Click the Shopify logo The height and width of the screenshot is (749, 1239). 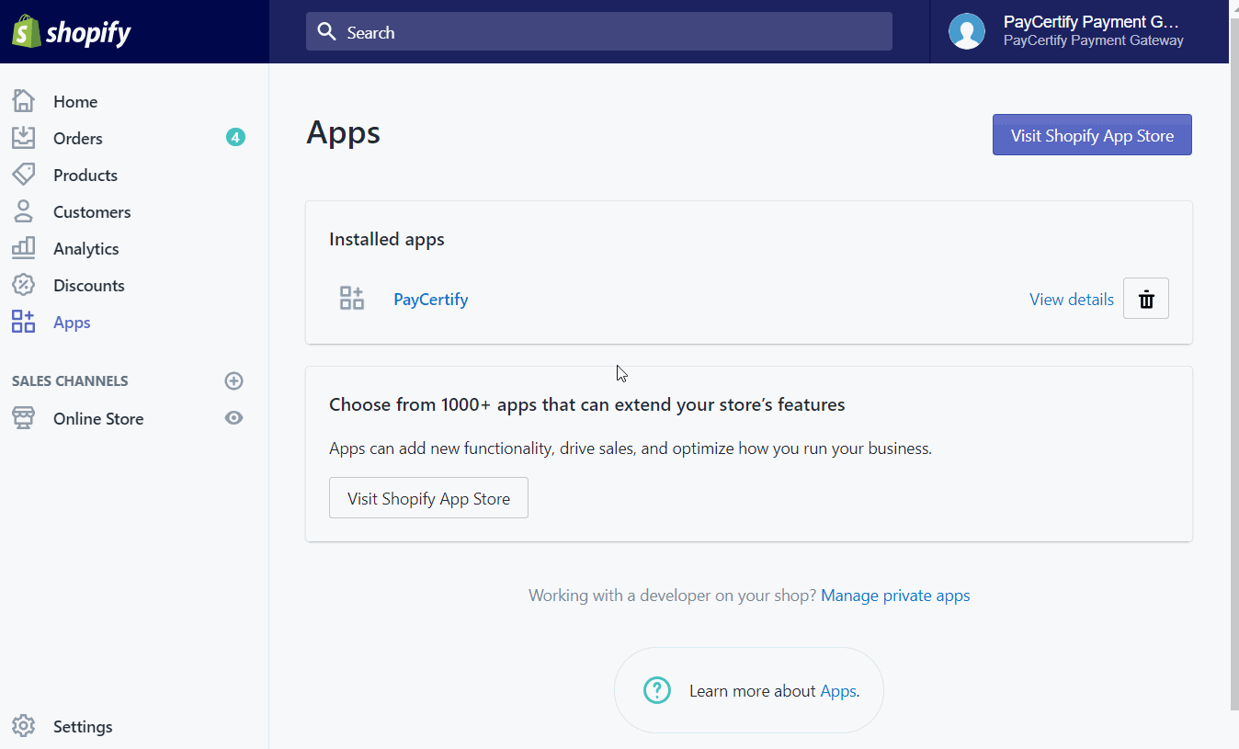pyautogui.click(x=72, y=32)
